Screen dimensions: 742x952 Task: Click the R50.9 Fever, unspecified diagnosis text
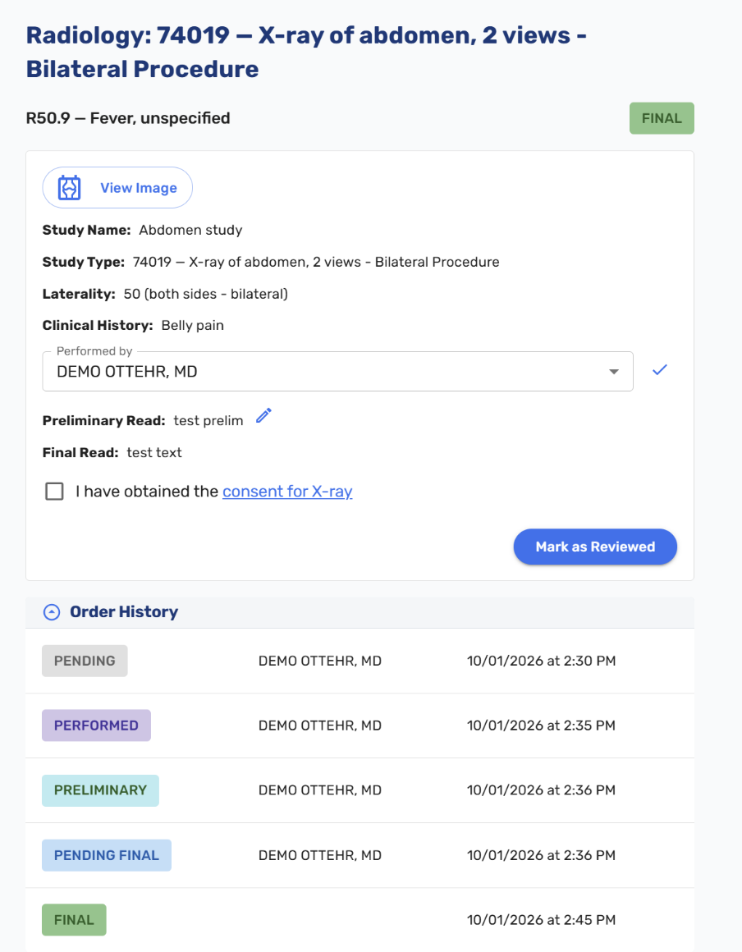pos(128,118)
